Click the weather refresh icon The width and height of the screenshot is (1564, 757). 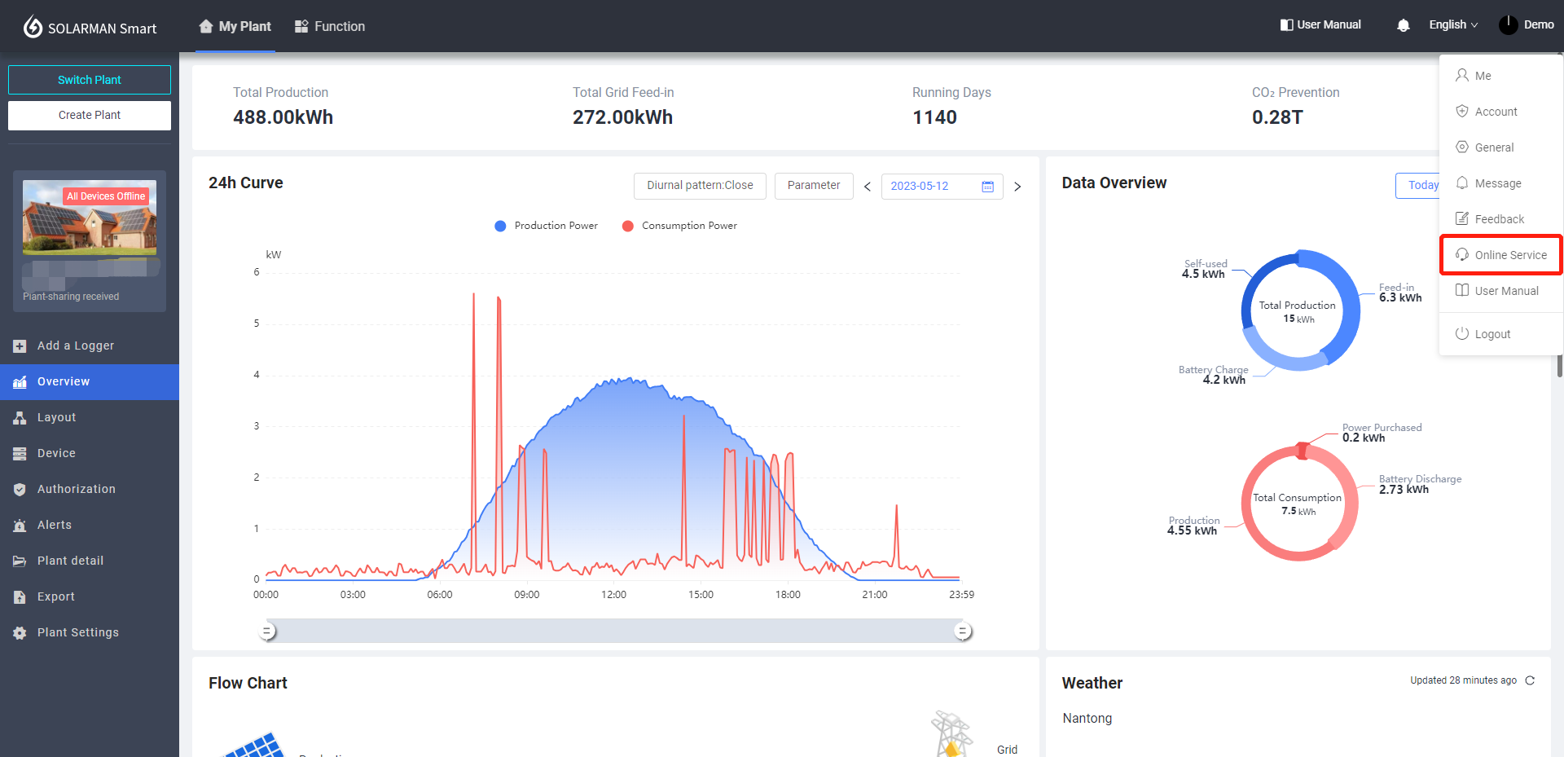pos(1530,680)
